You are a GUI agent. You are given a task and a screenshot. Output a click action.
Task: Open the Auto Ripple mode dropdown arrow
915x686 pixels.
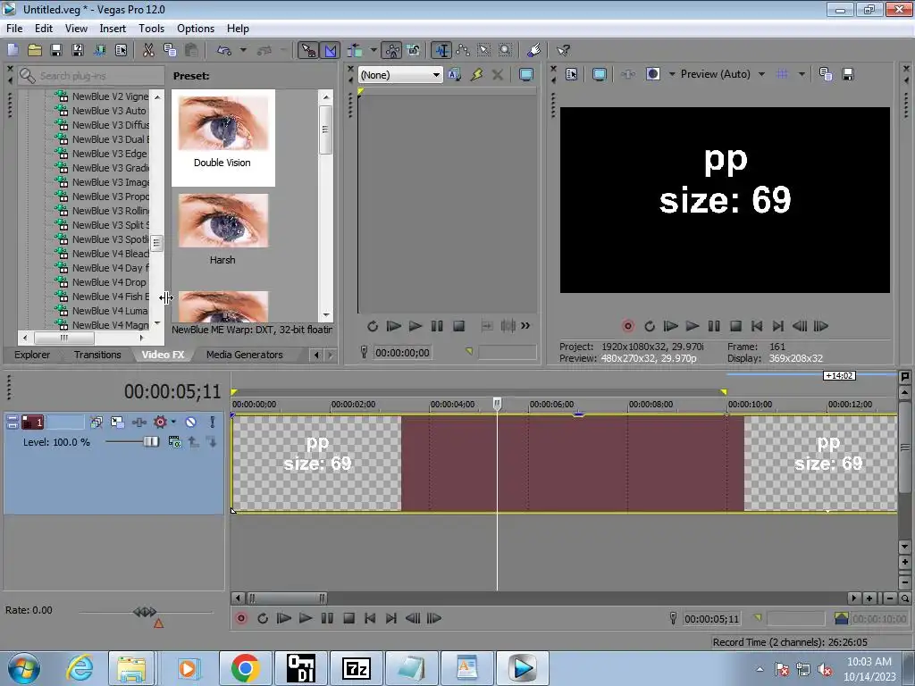click(x=373, y=50)
